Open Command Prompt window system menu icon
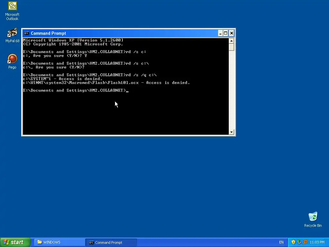Screen dimensions: 329x247 26,33
